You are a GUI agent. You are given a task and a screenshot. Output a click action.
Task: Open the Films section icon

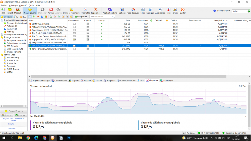click(x=143, y=11)
